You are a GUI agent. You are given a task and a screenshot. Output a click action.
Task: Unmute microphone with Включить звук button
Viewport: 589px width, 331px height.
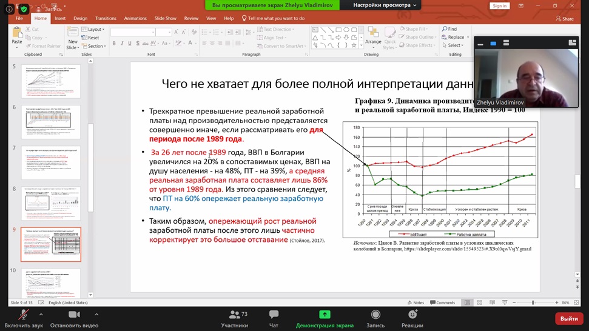click(x=23, y=315)
